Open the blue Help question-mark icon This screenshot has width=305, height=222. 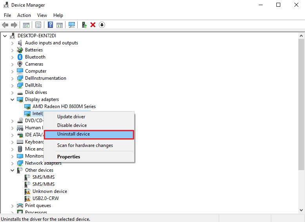pos(51,25)
